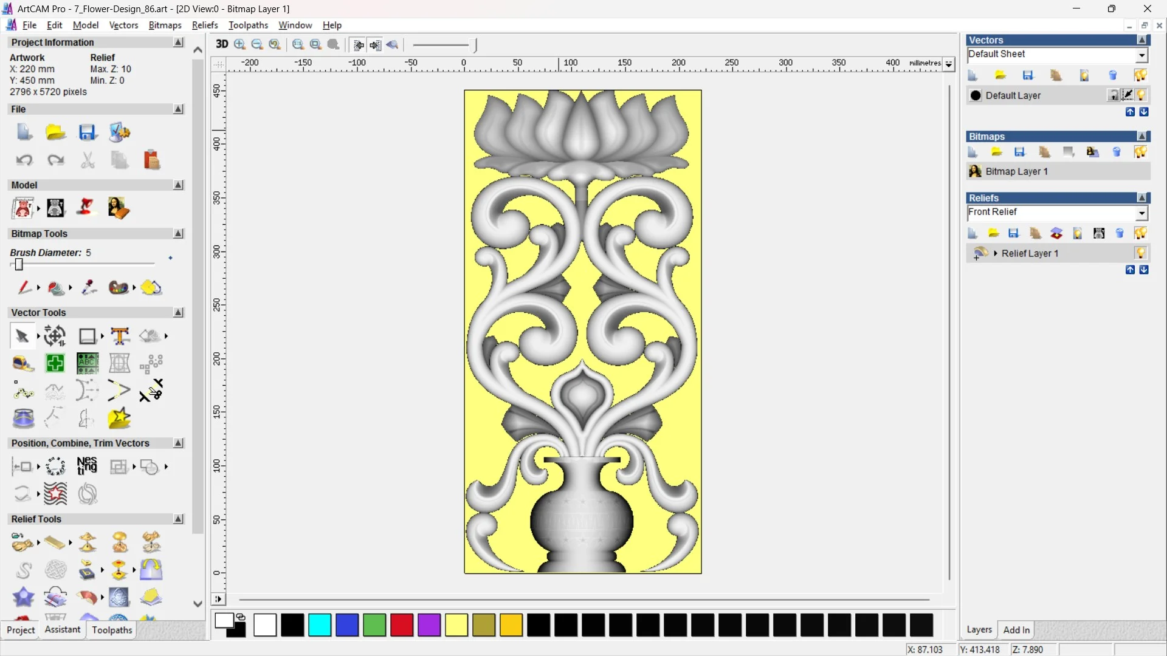Open the Default Sheet dropdown
Viewport: 1167px width, 656px height.
pos(1142,54)
